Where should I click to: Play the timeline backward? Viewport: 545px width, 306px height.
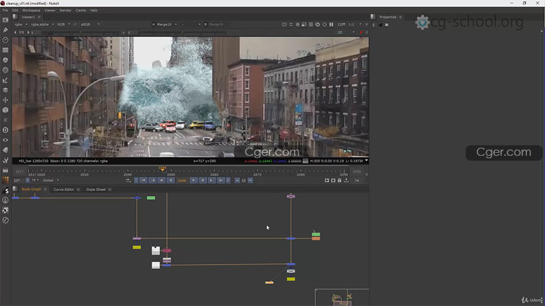[170, 181]
